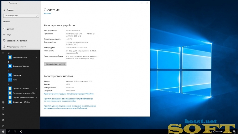Open the Action Center notification icon
The width and height of the screenshot is (238, 134).
[234, 131]
